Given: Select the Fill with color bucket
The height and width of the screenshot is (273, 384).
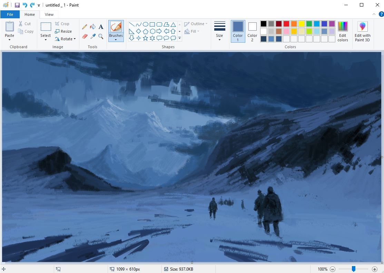Looking at the screenshot, I should coord(93,27).
